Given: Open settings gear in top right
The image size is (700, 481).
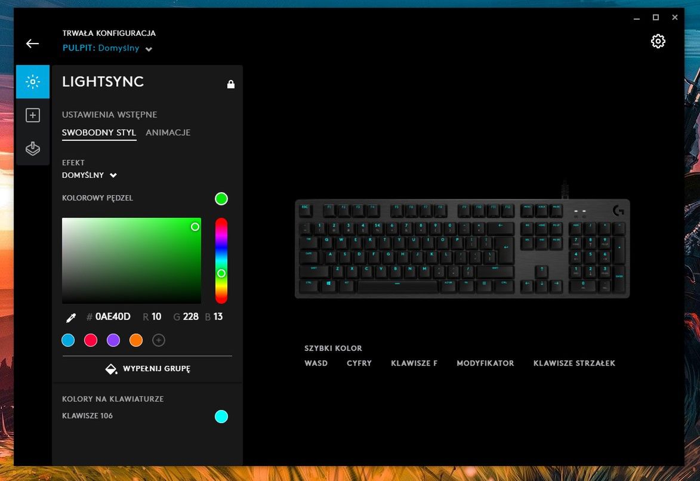Looking at the screenshot, I should (658, 41).
